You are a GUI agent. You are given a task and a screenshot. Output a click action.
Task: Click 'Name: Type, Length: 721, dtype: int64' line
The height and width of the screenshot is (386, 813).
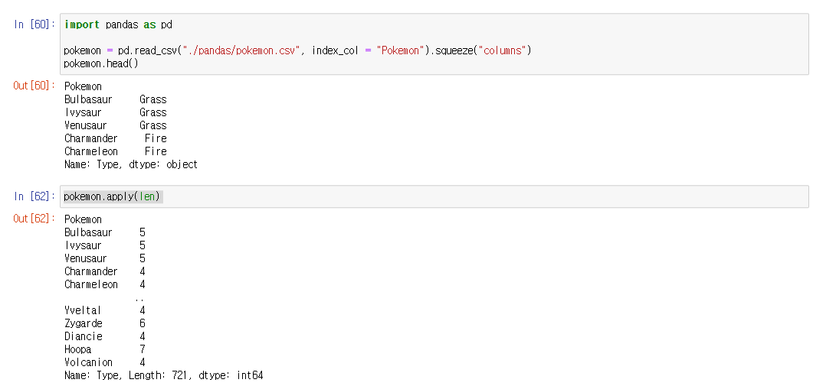pos(164,375)
